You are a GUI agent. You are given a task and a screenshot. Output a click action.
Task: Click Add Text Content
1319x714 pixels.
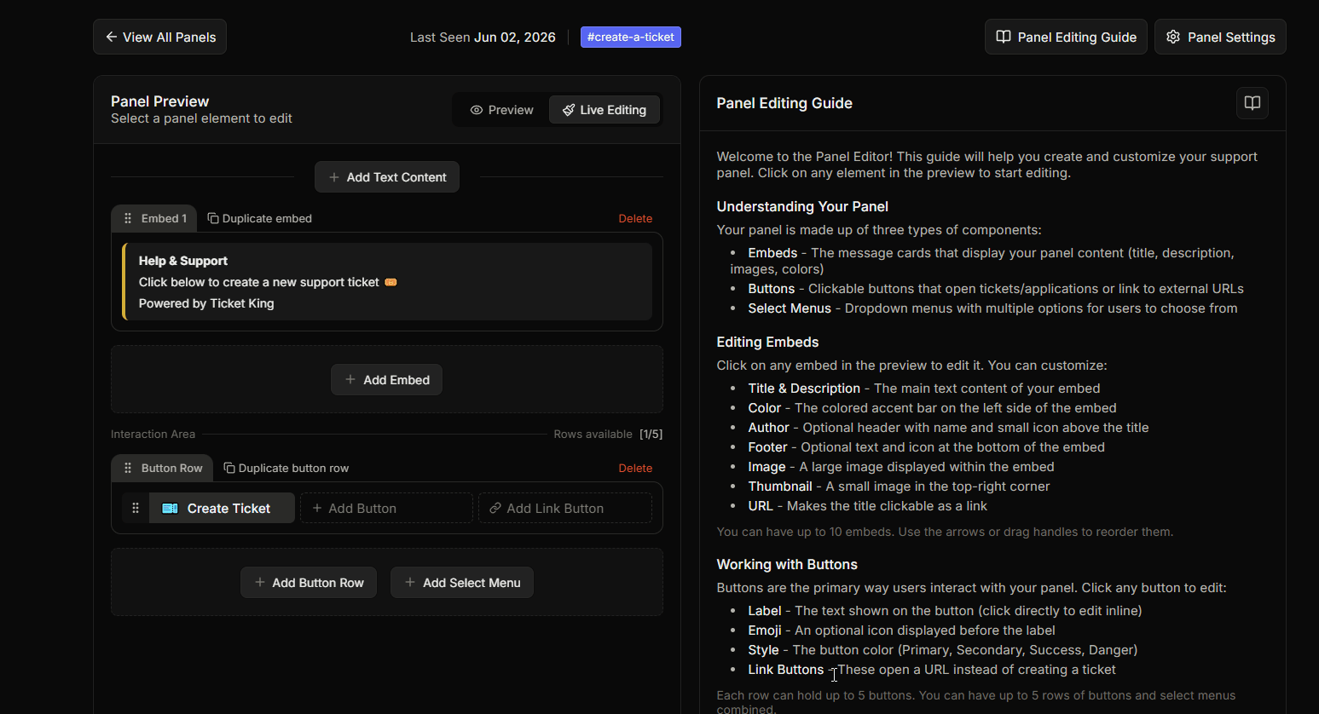pyautogui.click(x=387, y=177)
